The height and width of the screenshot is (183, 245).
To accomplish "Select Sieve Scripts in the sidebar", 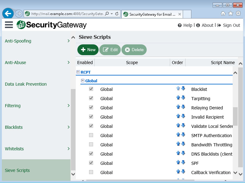I will 17,170.
